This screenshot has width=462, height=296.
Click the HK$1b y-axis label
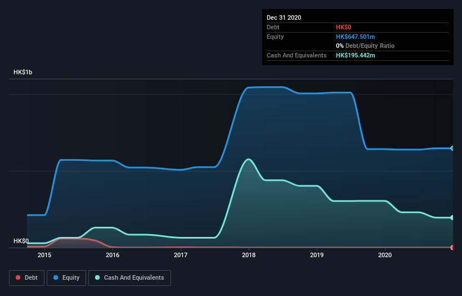tap(23, 72)
